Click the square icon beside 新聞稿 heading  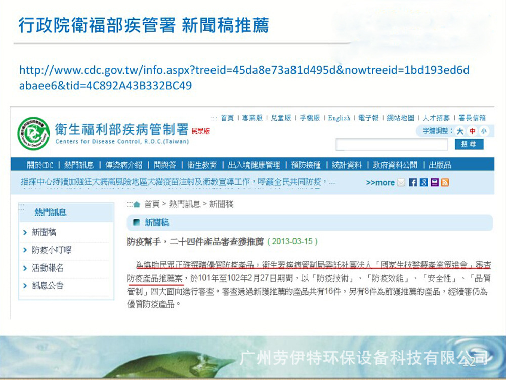(136, 222)
